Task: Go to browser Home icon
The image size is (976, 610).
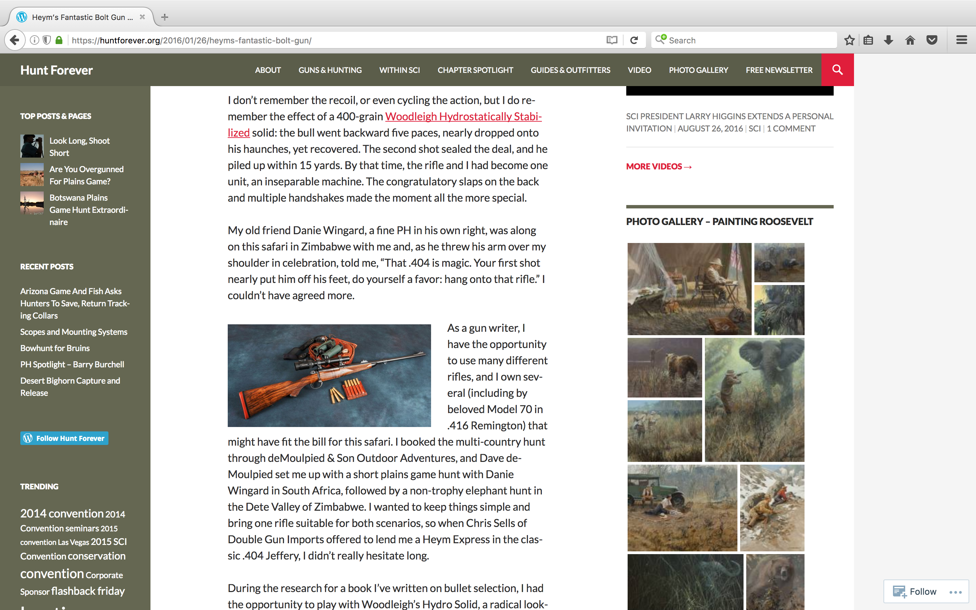Action: click(910, 40)
